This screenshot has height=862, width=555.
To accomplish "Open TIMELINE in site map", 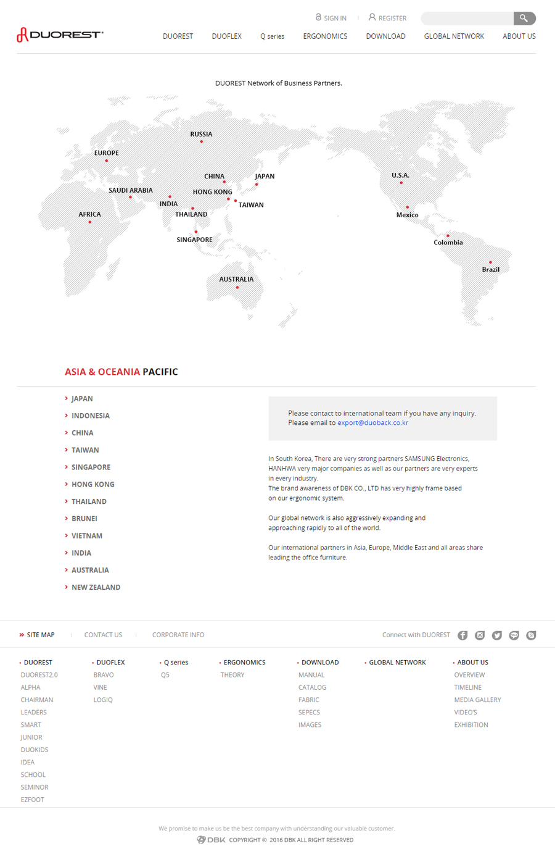I will click(x=468, y=687).
